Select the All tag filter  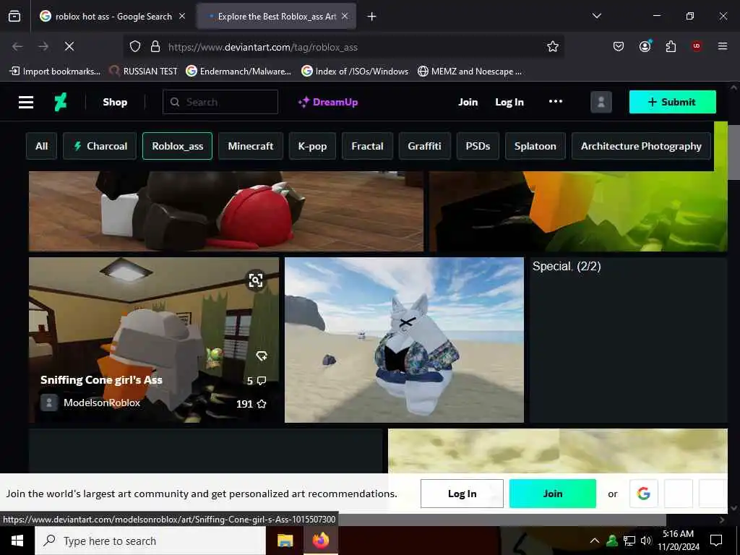41,146
